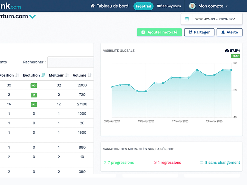This screenshot has width=247, height=185.
Task: Go to Tableau de bord
Action: (112, 6)
